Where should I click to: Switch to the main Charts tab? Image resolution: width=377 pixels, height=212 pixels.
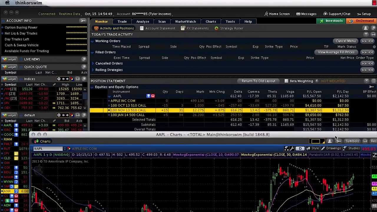click(211, 21)
